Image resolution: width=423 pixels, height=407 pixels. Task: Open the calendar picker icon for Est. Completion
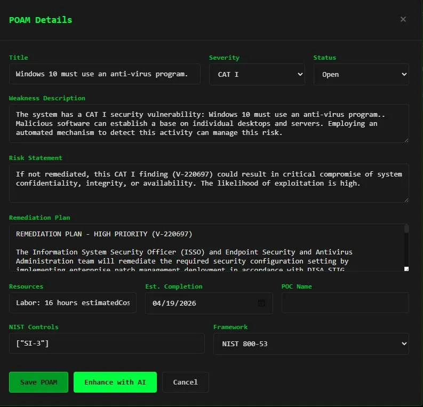261,303
